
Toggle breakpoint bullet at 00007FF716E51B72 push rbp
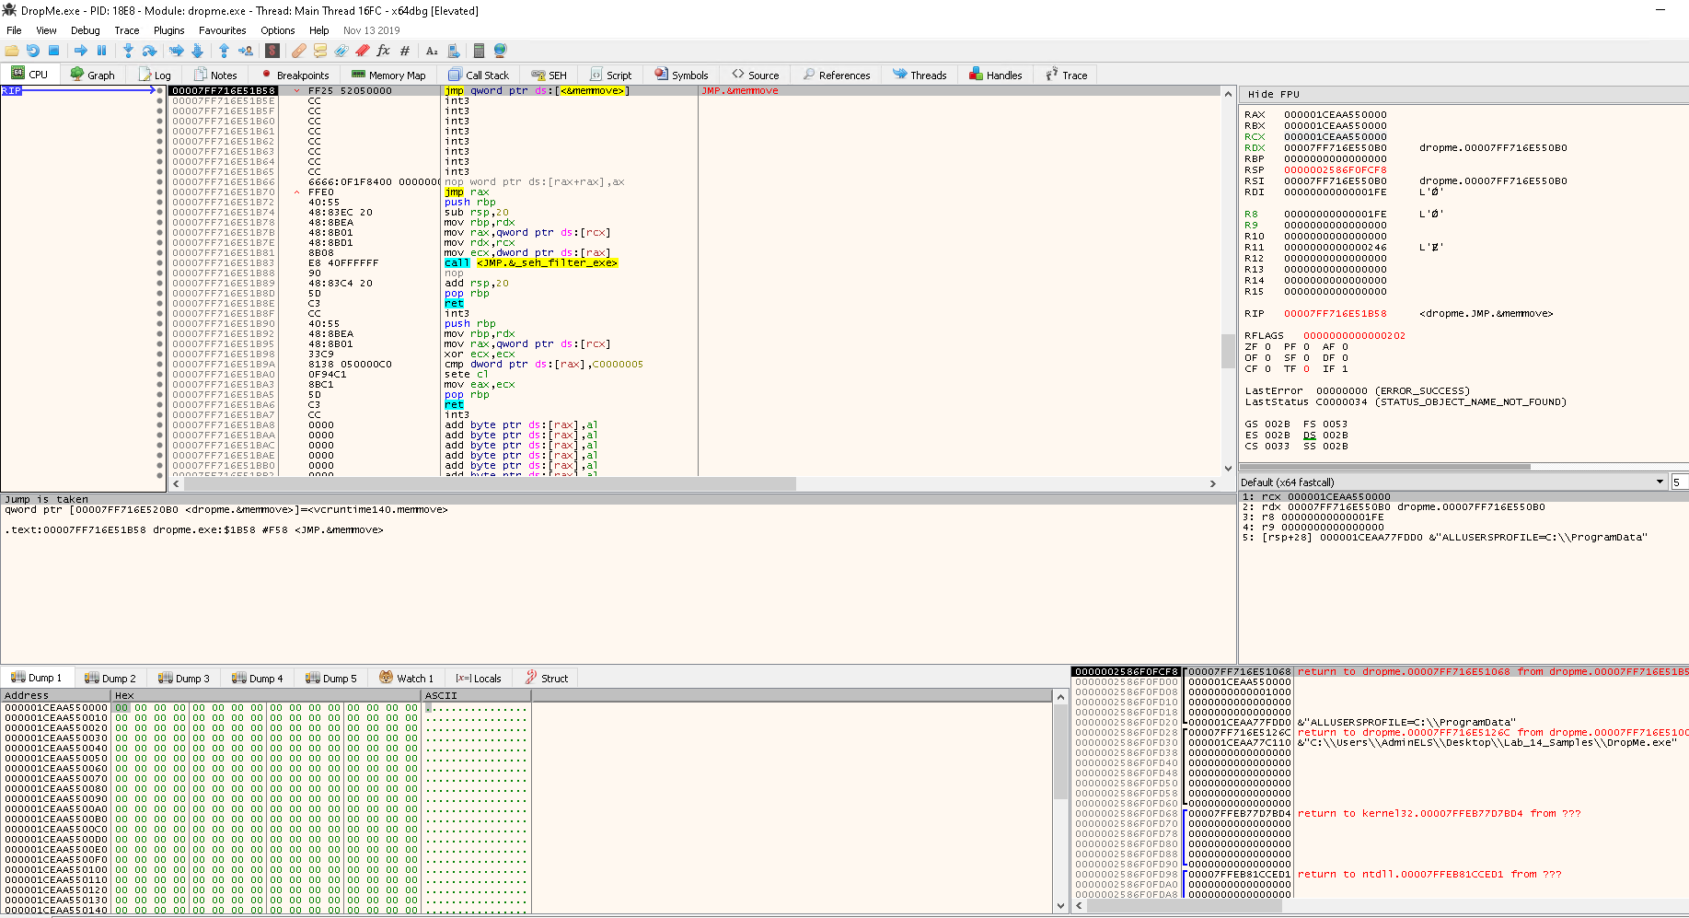(160, 203)
